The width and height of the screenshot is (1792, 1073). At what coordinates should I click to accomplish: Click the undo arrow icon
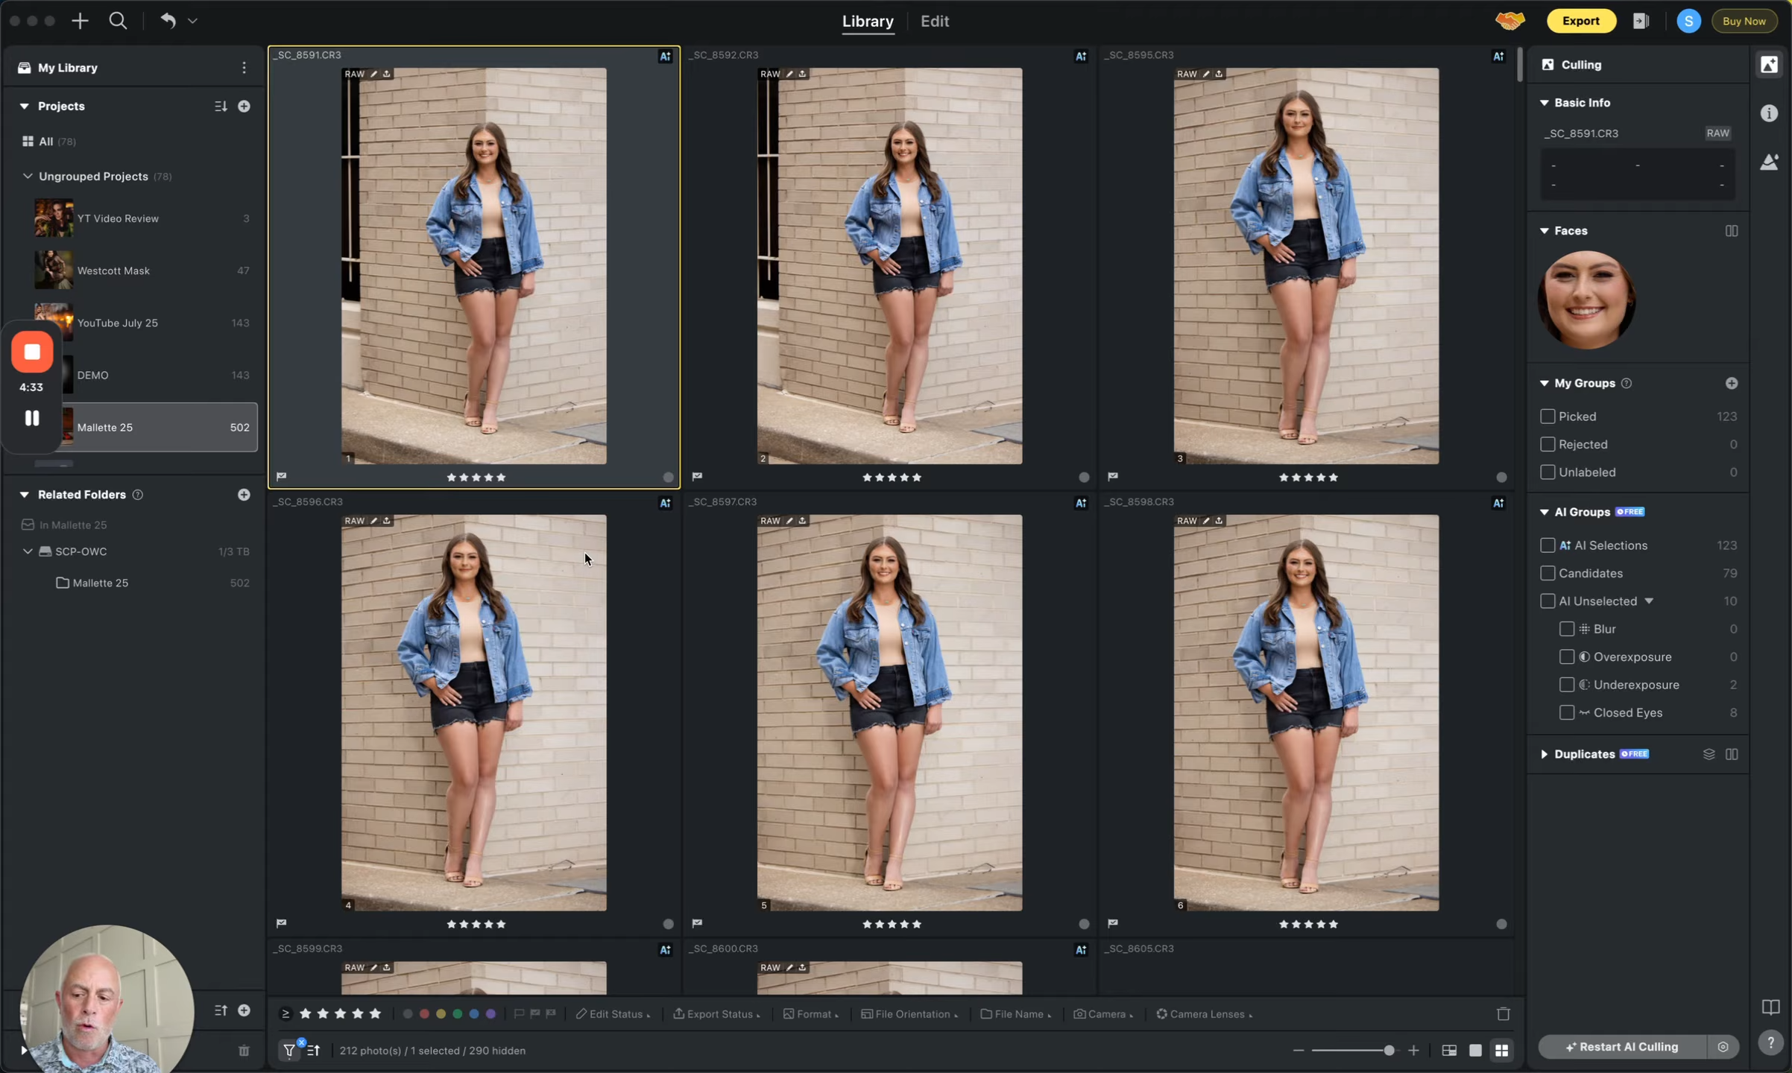tap(168, 21)
